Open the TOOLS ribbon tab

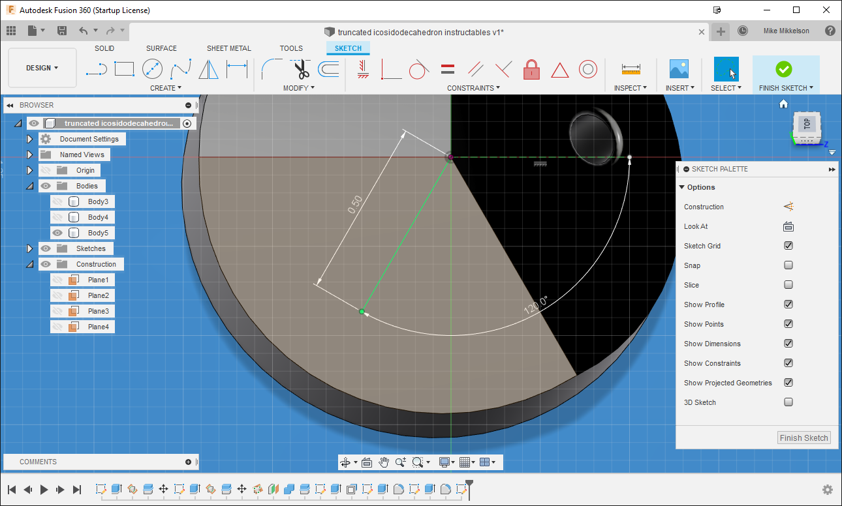click(x=291, y=48)
